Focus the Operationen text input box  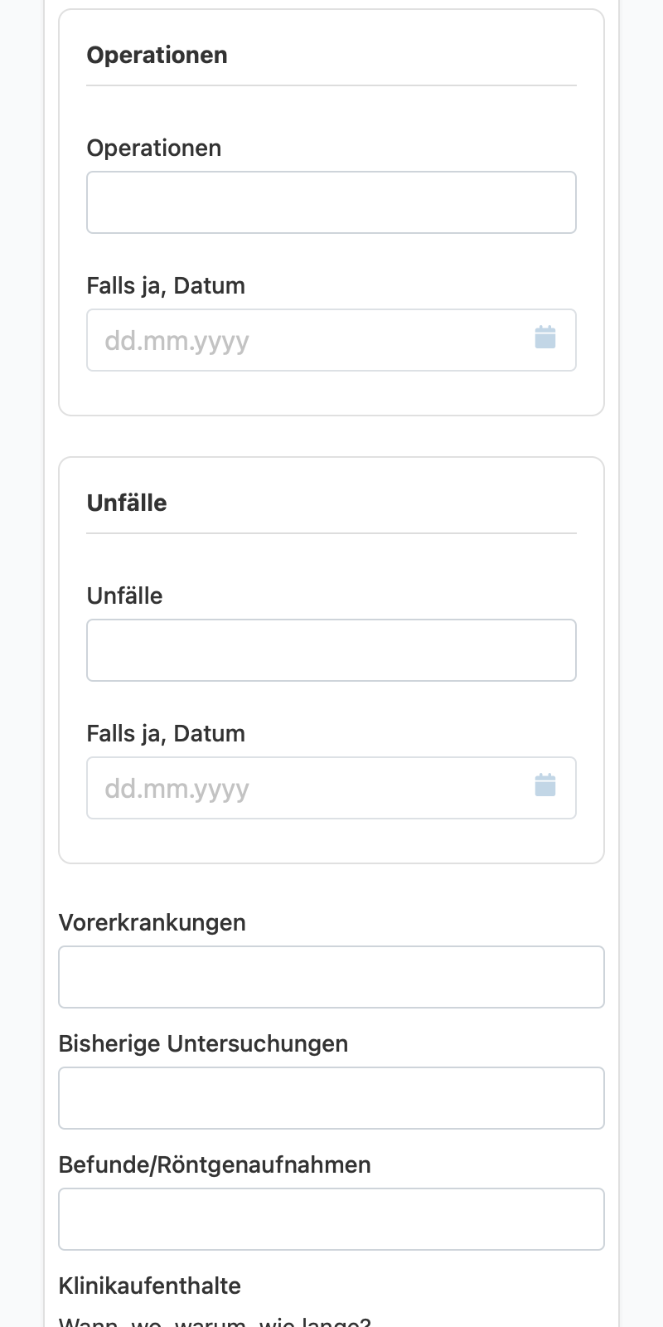pyautogui.click(x=331, y=202)
